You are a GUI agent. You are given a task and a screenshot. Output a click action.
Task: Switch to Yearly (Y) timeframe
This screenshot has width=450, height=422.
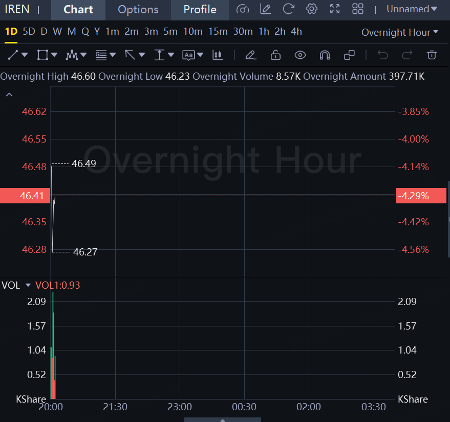coord(97,32)
